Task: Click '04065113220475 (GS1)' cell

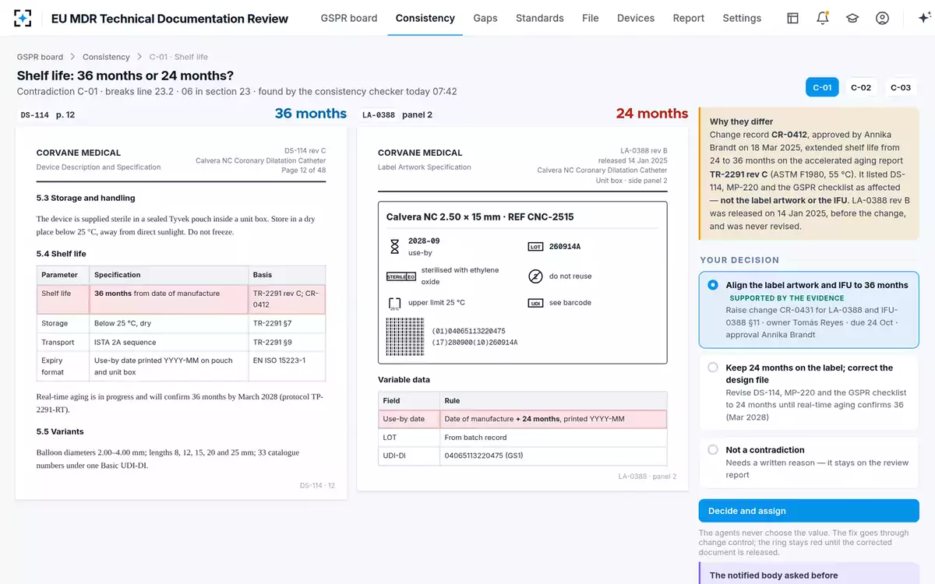Action: coord(553,456)
